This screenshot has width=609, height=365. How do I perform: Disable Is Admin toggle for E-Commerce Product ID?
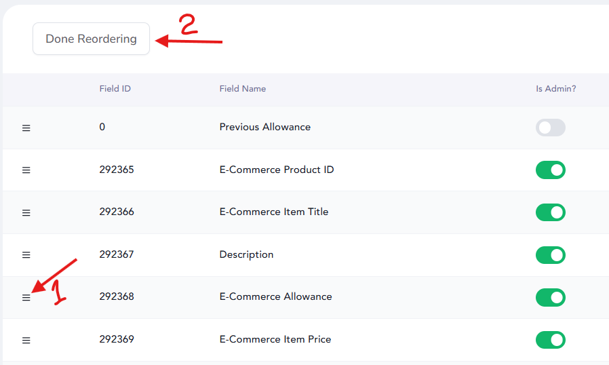tap(551, 170)
